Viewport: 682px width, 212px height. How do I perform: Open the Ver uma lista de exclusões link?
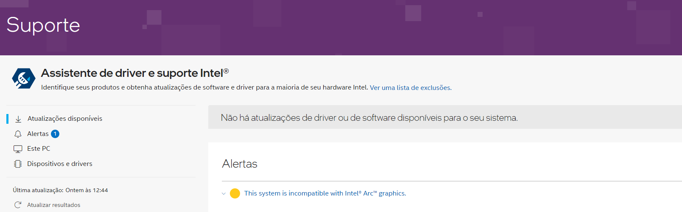tap(411, 88)
